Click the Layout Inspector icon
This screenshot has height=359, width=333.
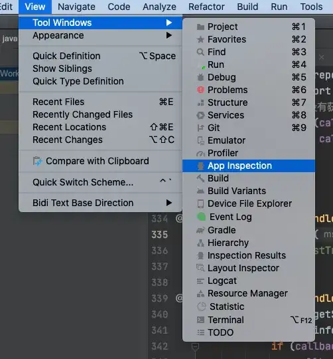pyautogui.click(x=200, y=268)
